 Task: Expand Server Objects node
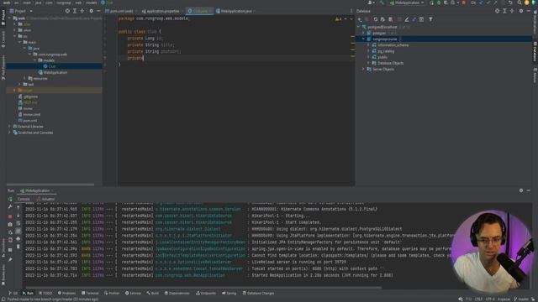click(x=363, y=69)
